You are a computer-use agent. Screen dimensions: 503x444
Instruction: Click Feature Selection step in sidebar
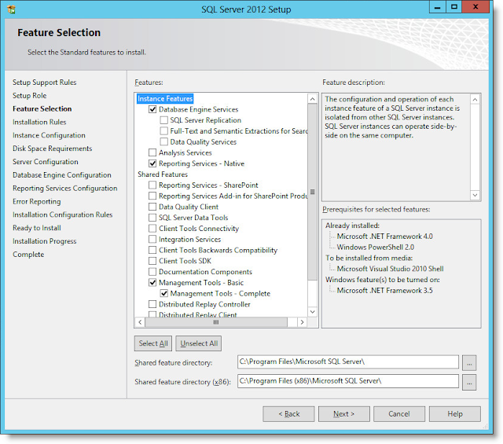point(42,108)
